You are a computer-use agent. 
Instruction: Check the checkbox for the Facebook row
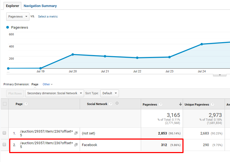coord(4,145)
